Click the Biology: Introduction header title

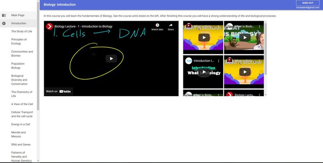[60, 4]
